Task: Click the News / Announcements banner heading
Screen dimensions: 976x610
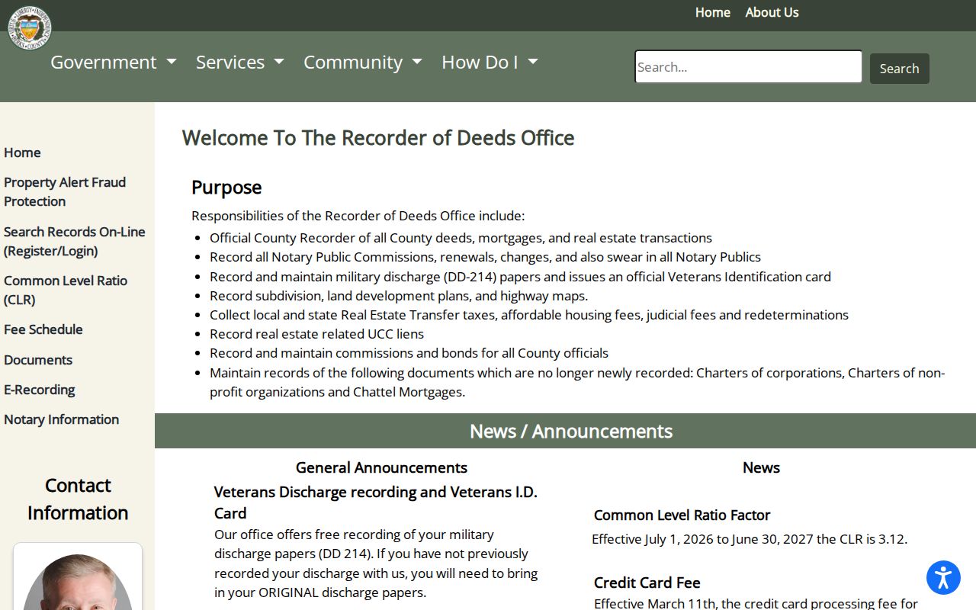Action: point(571,431)
